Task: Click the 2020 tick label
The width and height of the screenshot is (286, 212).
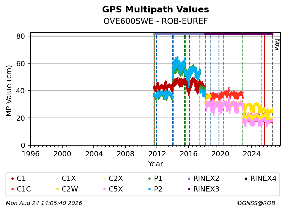Action: tap(220, 154)
